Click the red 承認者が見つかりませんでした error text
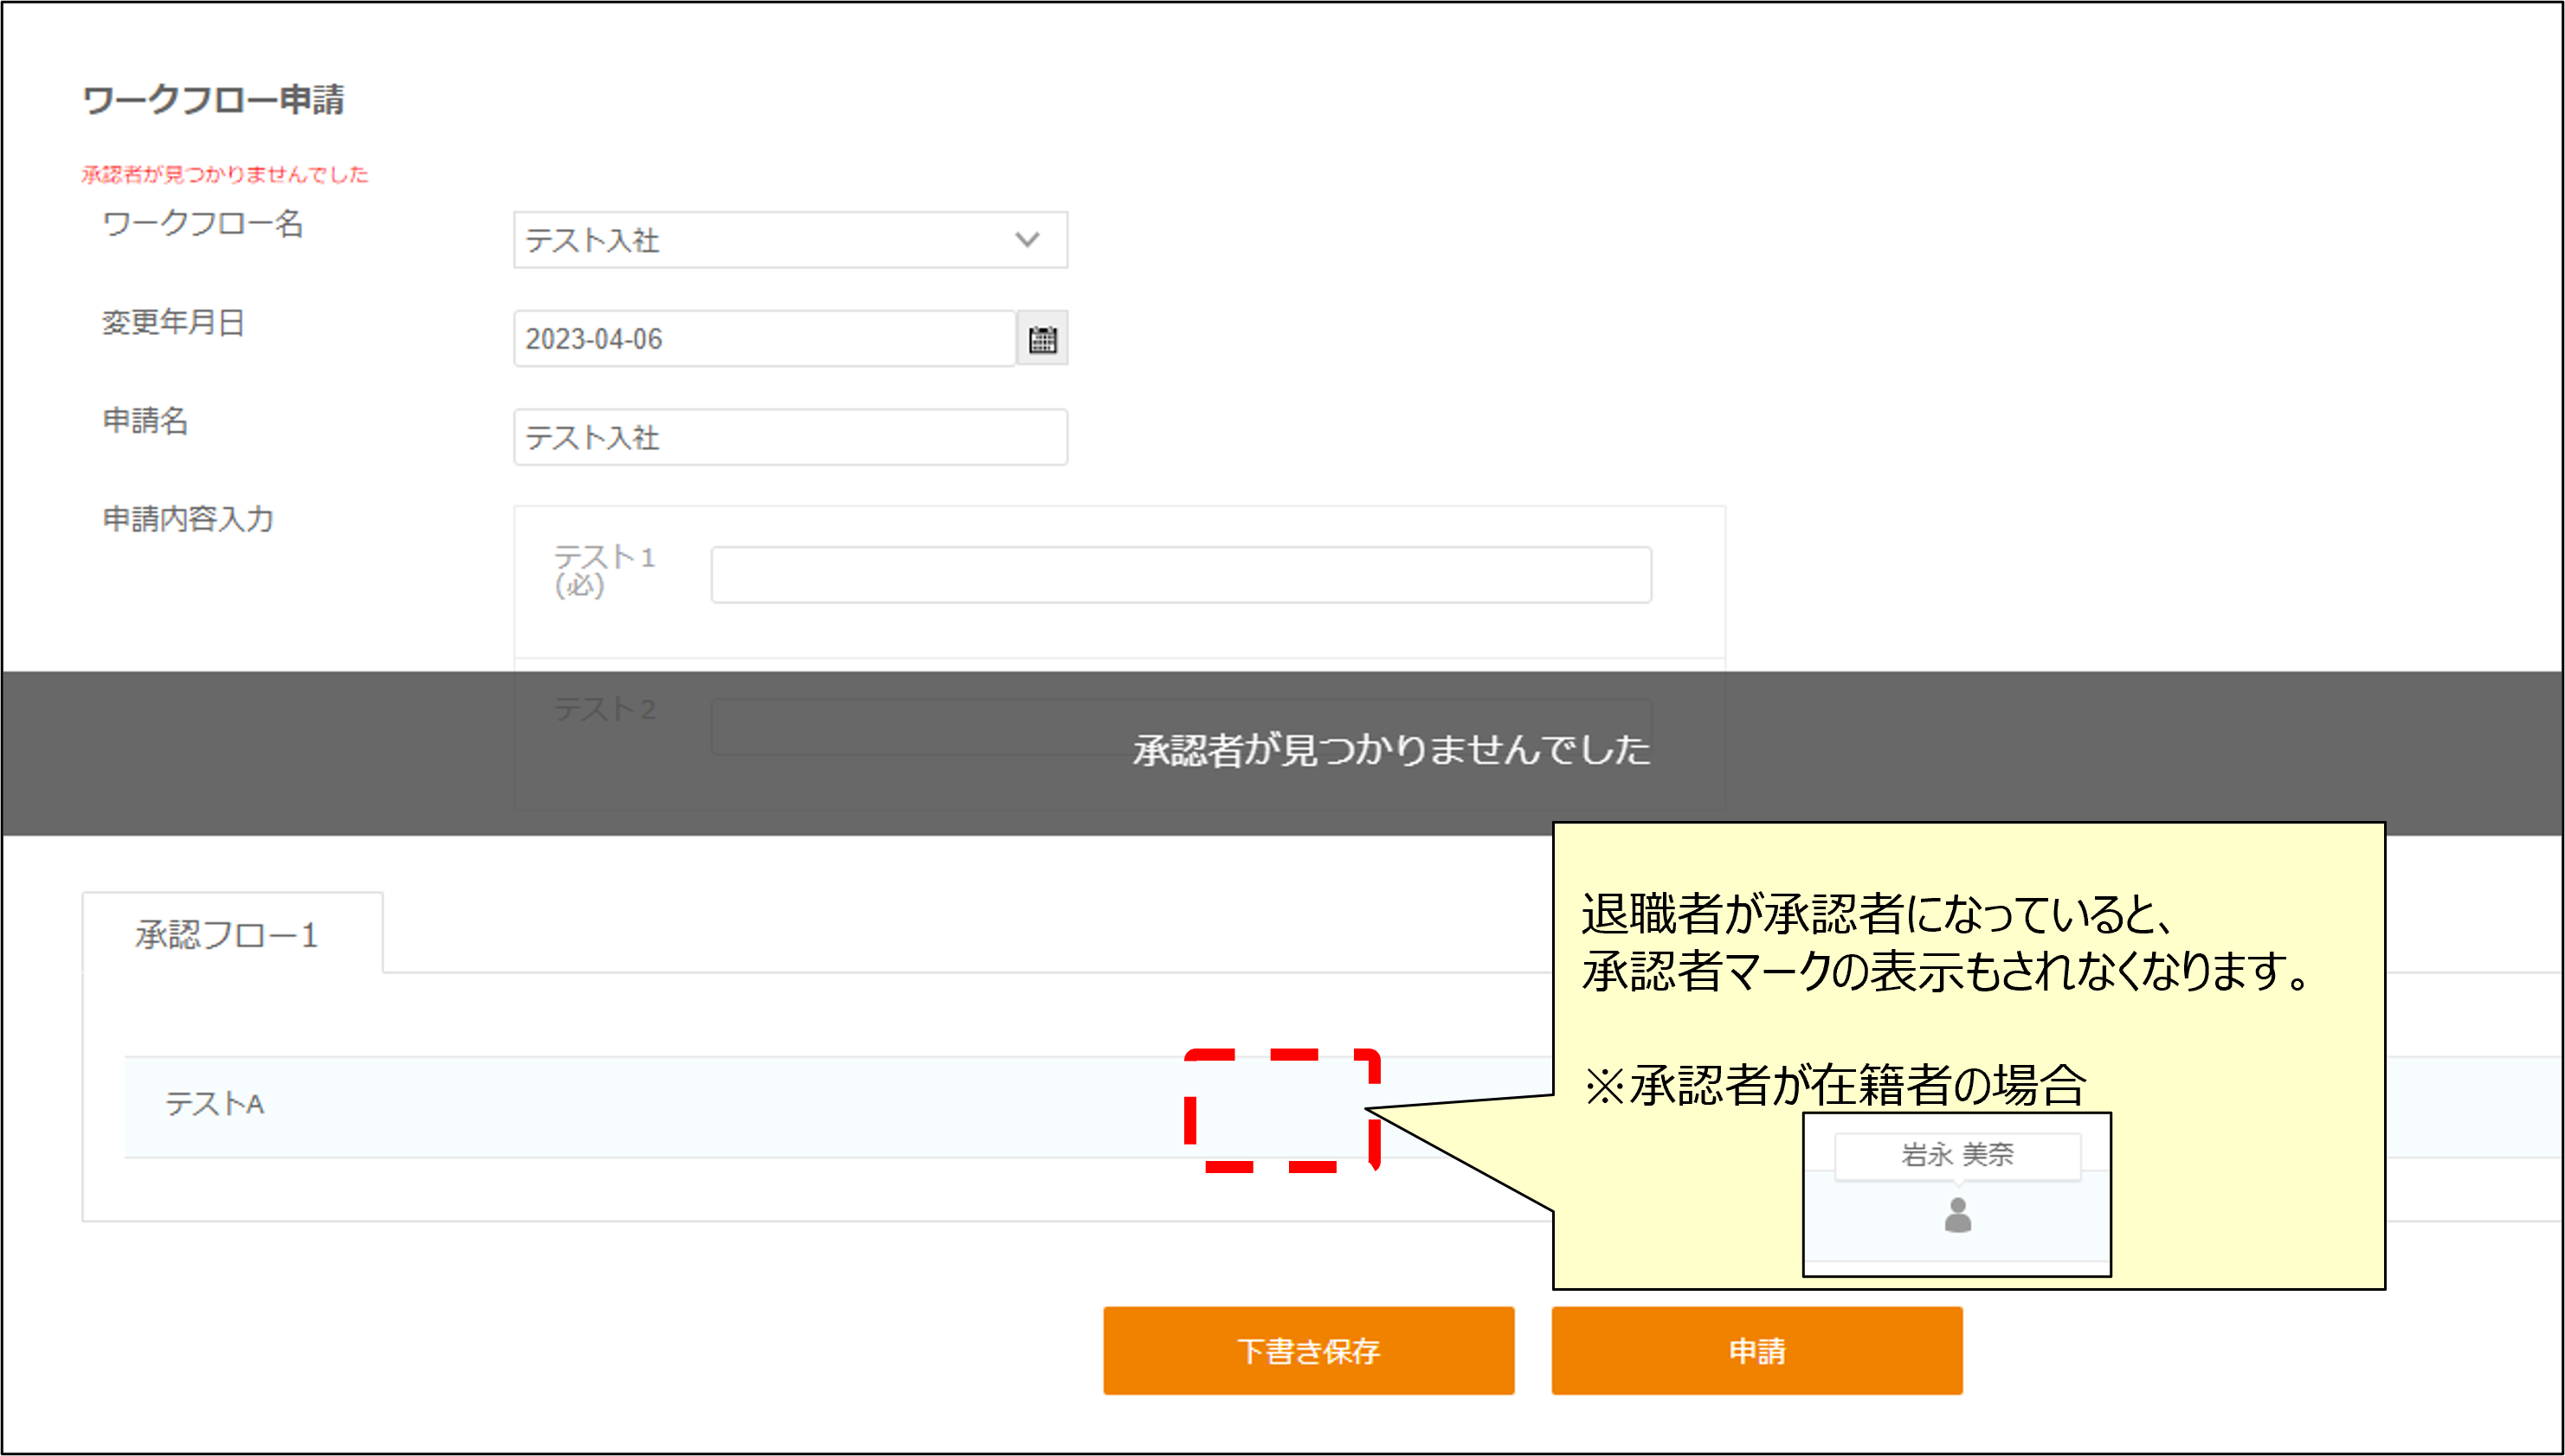This screenshot has height=1456, width=2565. point(225,175)
